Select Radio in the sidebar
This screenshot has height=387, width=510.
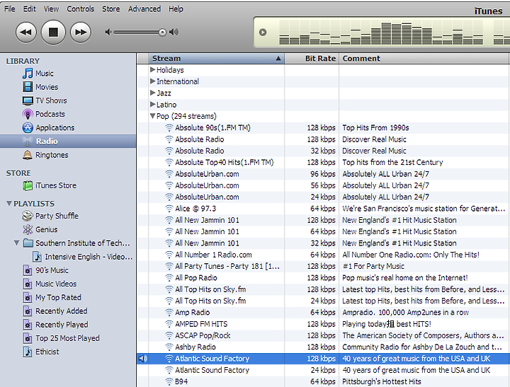(68, 141)
